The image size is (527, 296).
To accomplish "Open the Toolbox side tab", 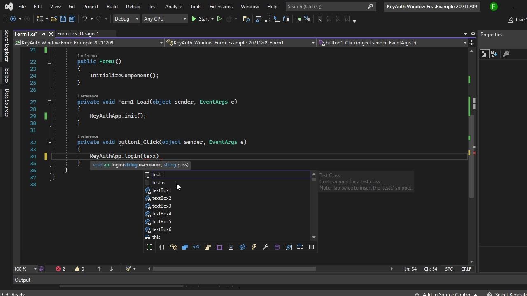I will (x=7, y=75).
